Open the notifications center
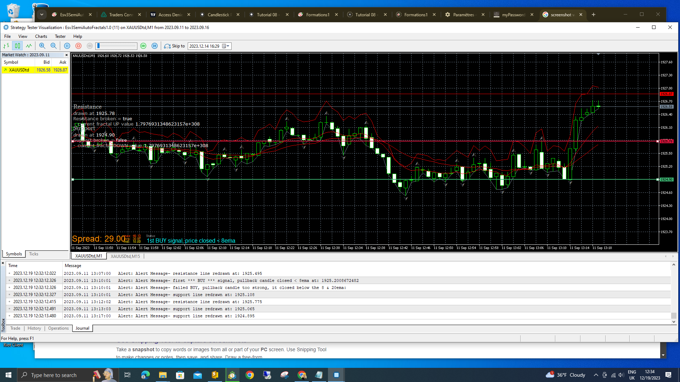This screenshot has width=680, height=382. tap(669, 375)
